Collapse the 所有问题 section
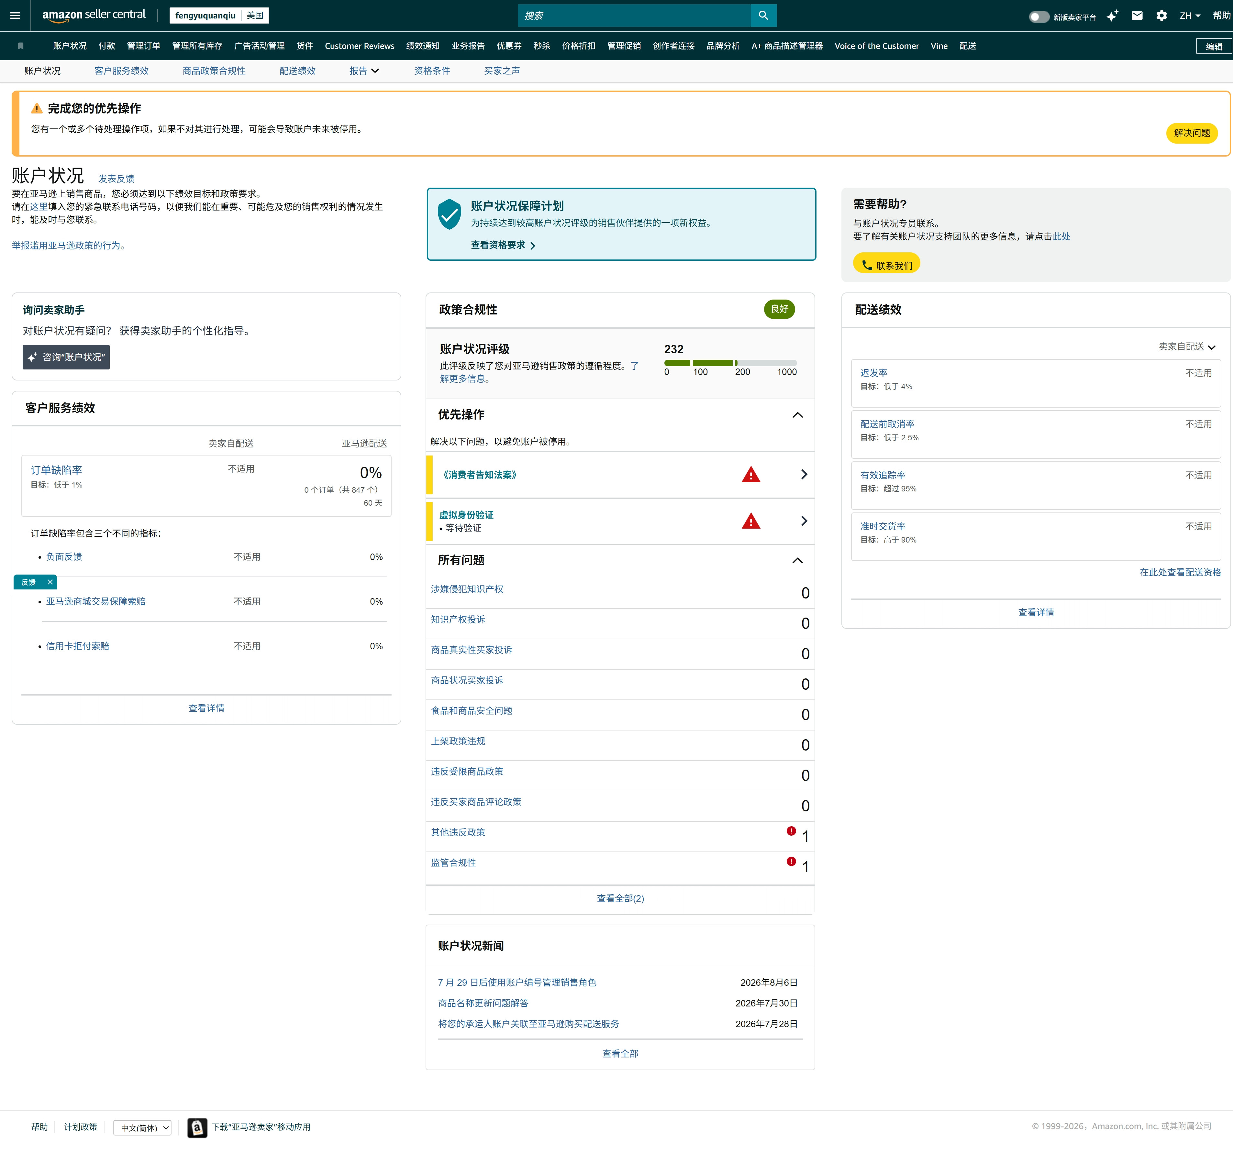This screenshot has width=1233, height=1164. click(797, 561)
